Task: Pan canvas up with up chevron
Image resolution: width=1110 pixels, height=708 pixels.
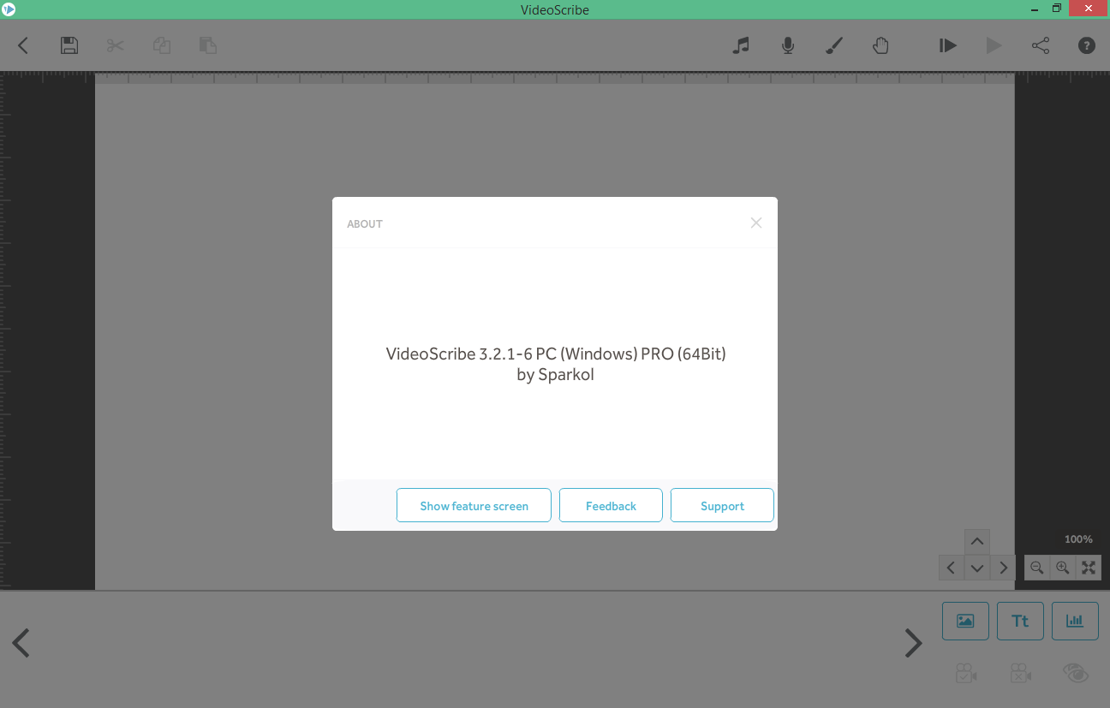Action: point(977,542)
